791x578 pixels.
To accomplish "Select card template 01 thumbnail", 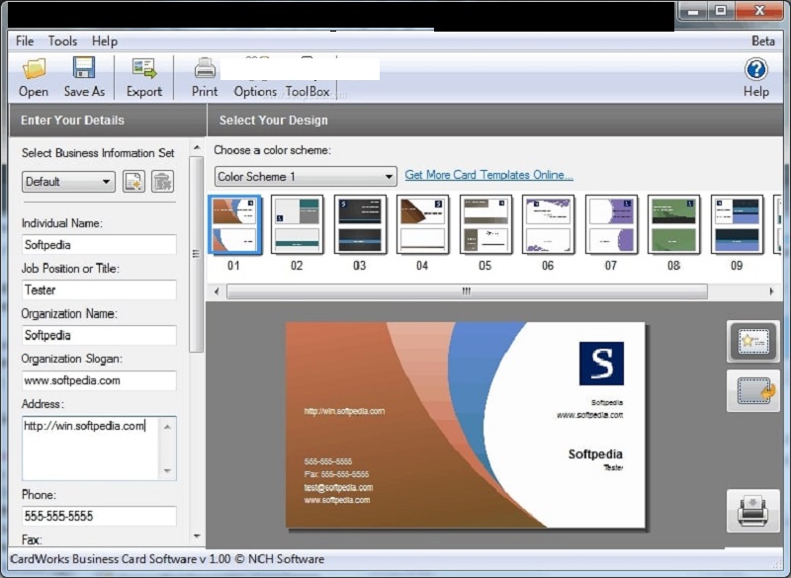I will [x=234, y=224].
